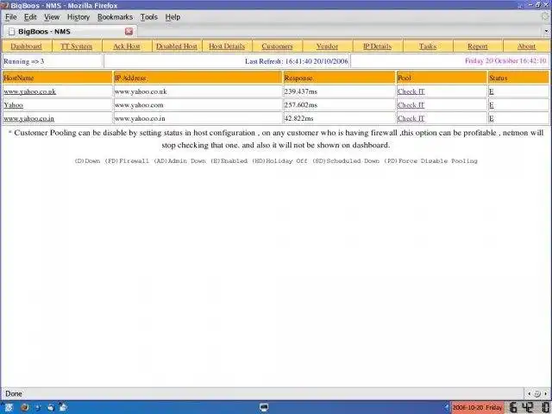Open the Help menu

coord(172,17)
